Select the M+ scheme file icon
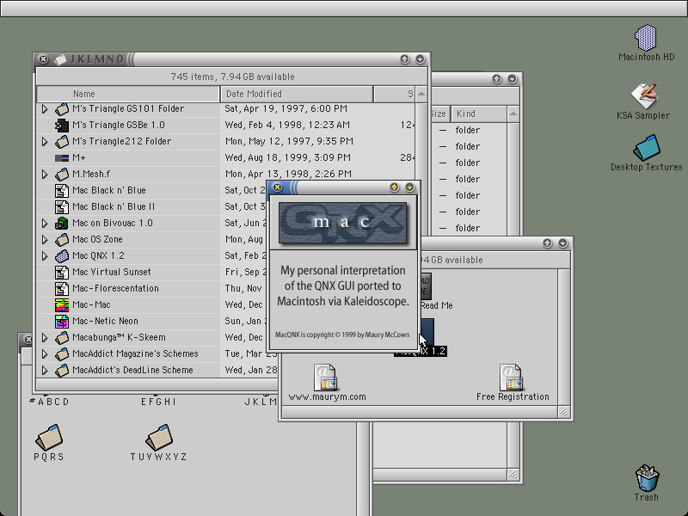The image size is (688, 516). pos(62,158)
